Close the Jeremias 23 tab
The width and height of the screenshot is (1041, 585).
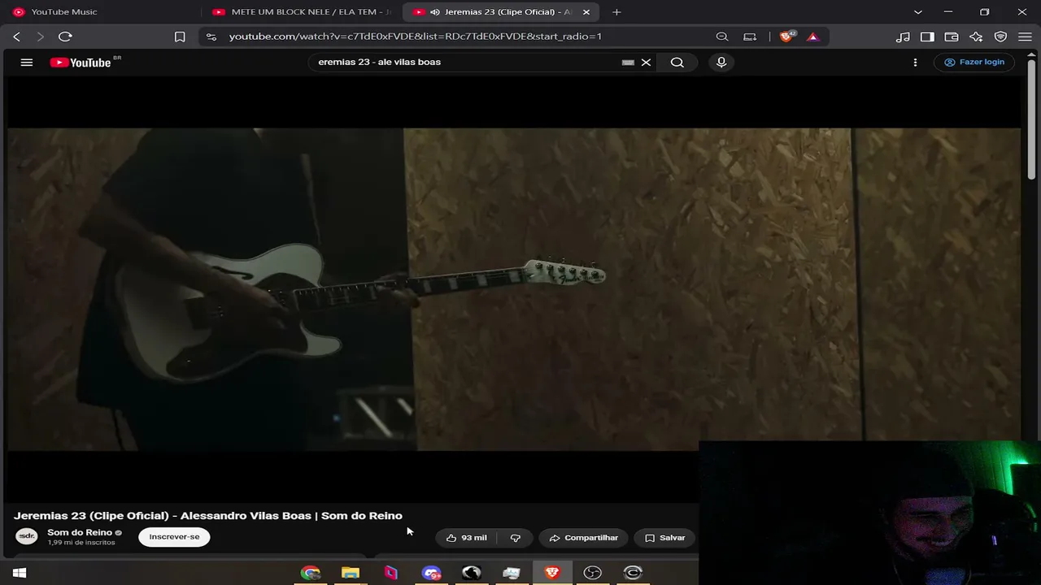pos(586,12)
